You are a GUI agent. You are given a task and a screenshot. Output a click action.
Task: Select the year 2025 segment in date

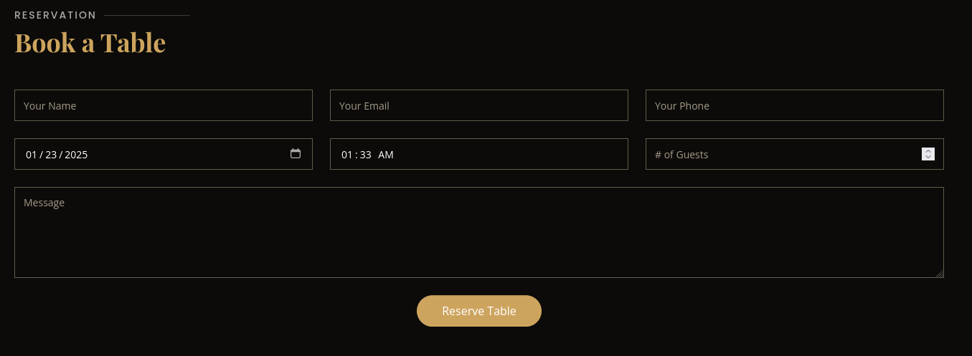[x=76, y=155]
